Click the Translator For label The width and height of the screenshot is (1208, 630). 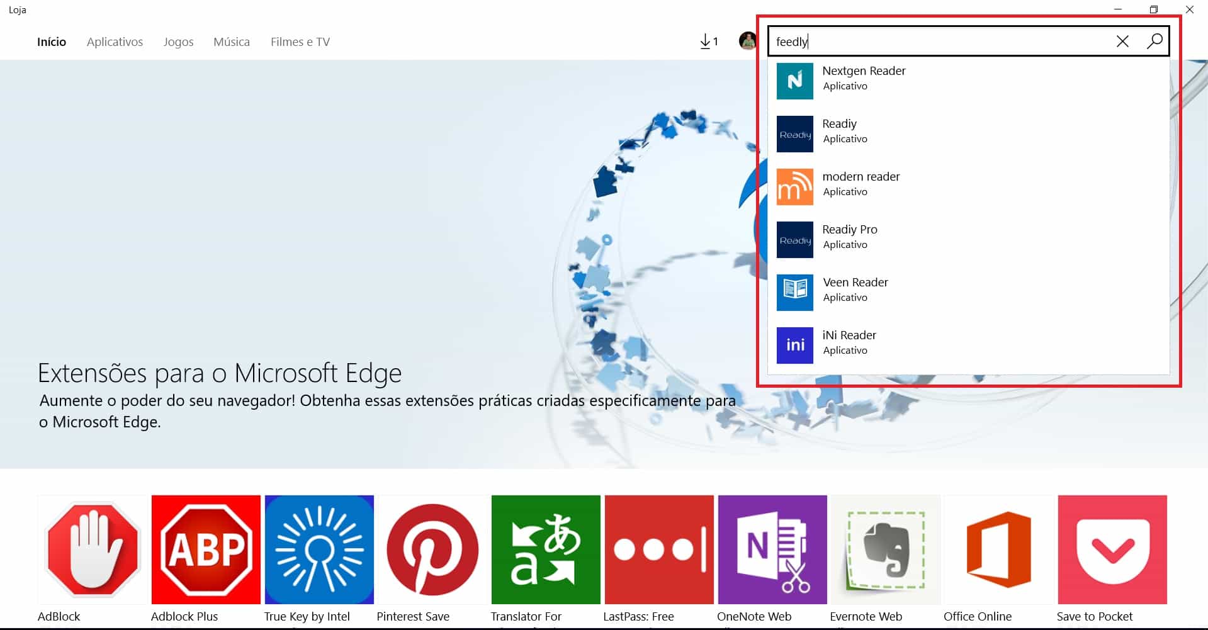[x=526, y=616]
